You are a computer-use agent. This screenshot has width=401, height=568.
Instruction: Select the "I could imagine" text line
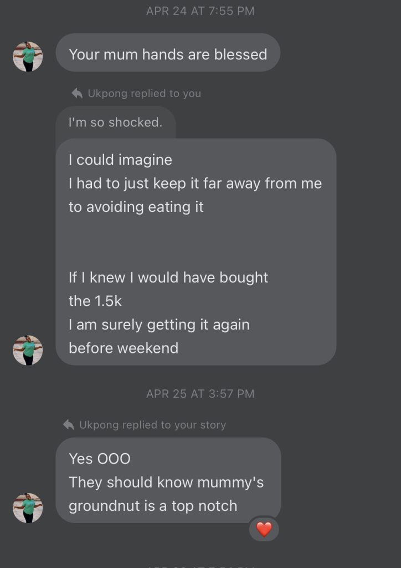click(x=120, y=160)
